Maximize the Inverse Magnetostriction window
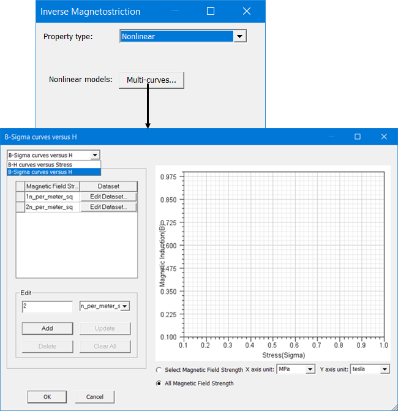 click(x=211, y=11)
